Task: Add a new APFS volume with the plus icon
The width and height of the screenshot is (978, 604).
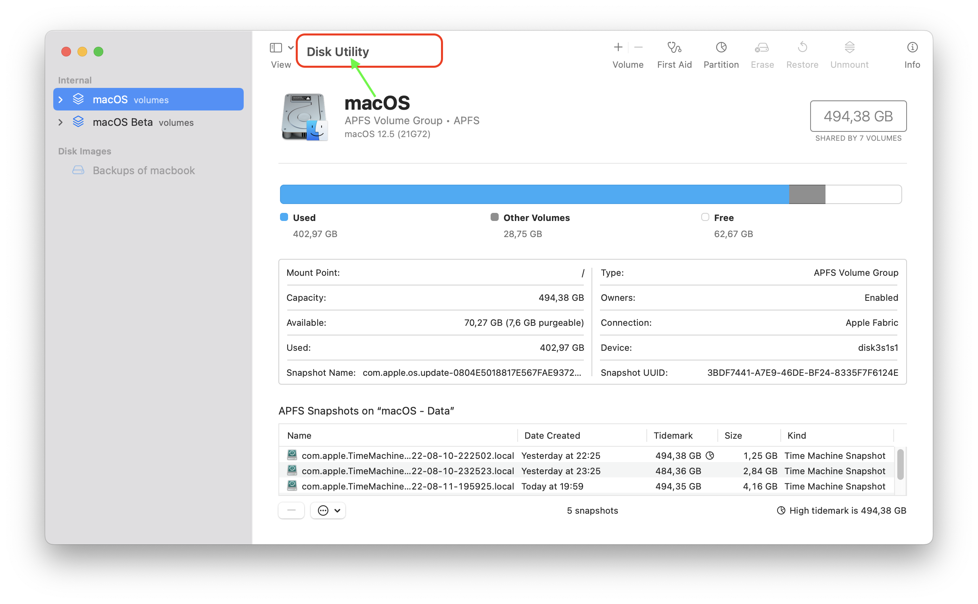Action: 617,47
